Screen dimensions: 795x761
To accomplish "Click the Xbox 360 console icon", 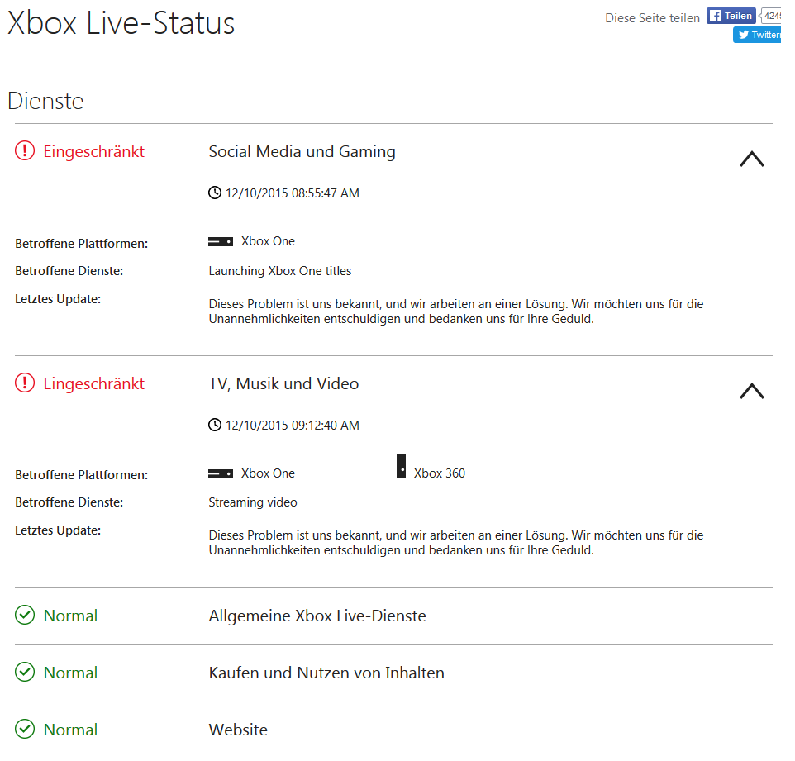I will [x=401, y=467].
